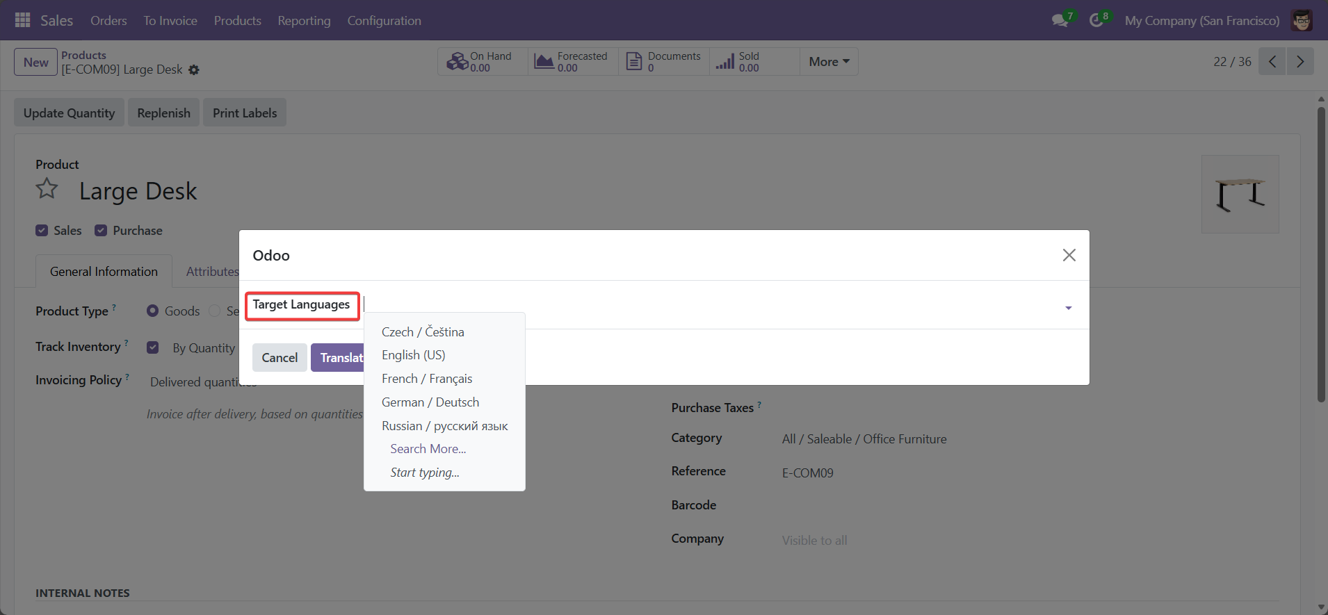The image size is (1328, 615).
Task: Open the Reporting menu
Action: click(304, 21)
